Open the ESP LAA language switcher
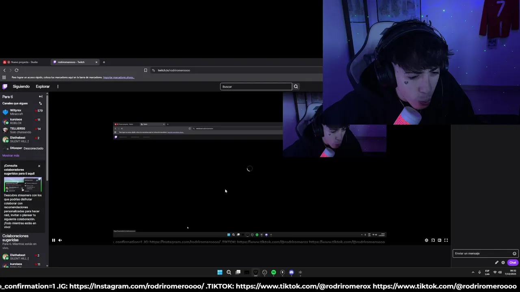 487,272
